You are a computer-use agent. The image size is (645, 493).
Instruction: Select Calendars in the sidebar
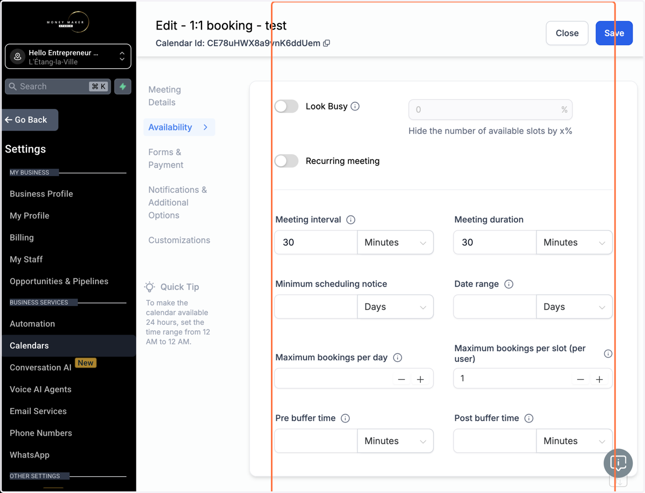[68, 346]
